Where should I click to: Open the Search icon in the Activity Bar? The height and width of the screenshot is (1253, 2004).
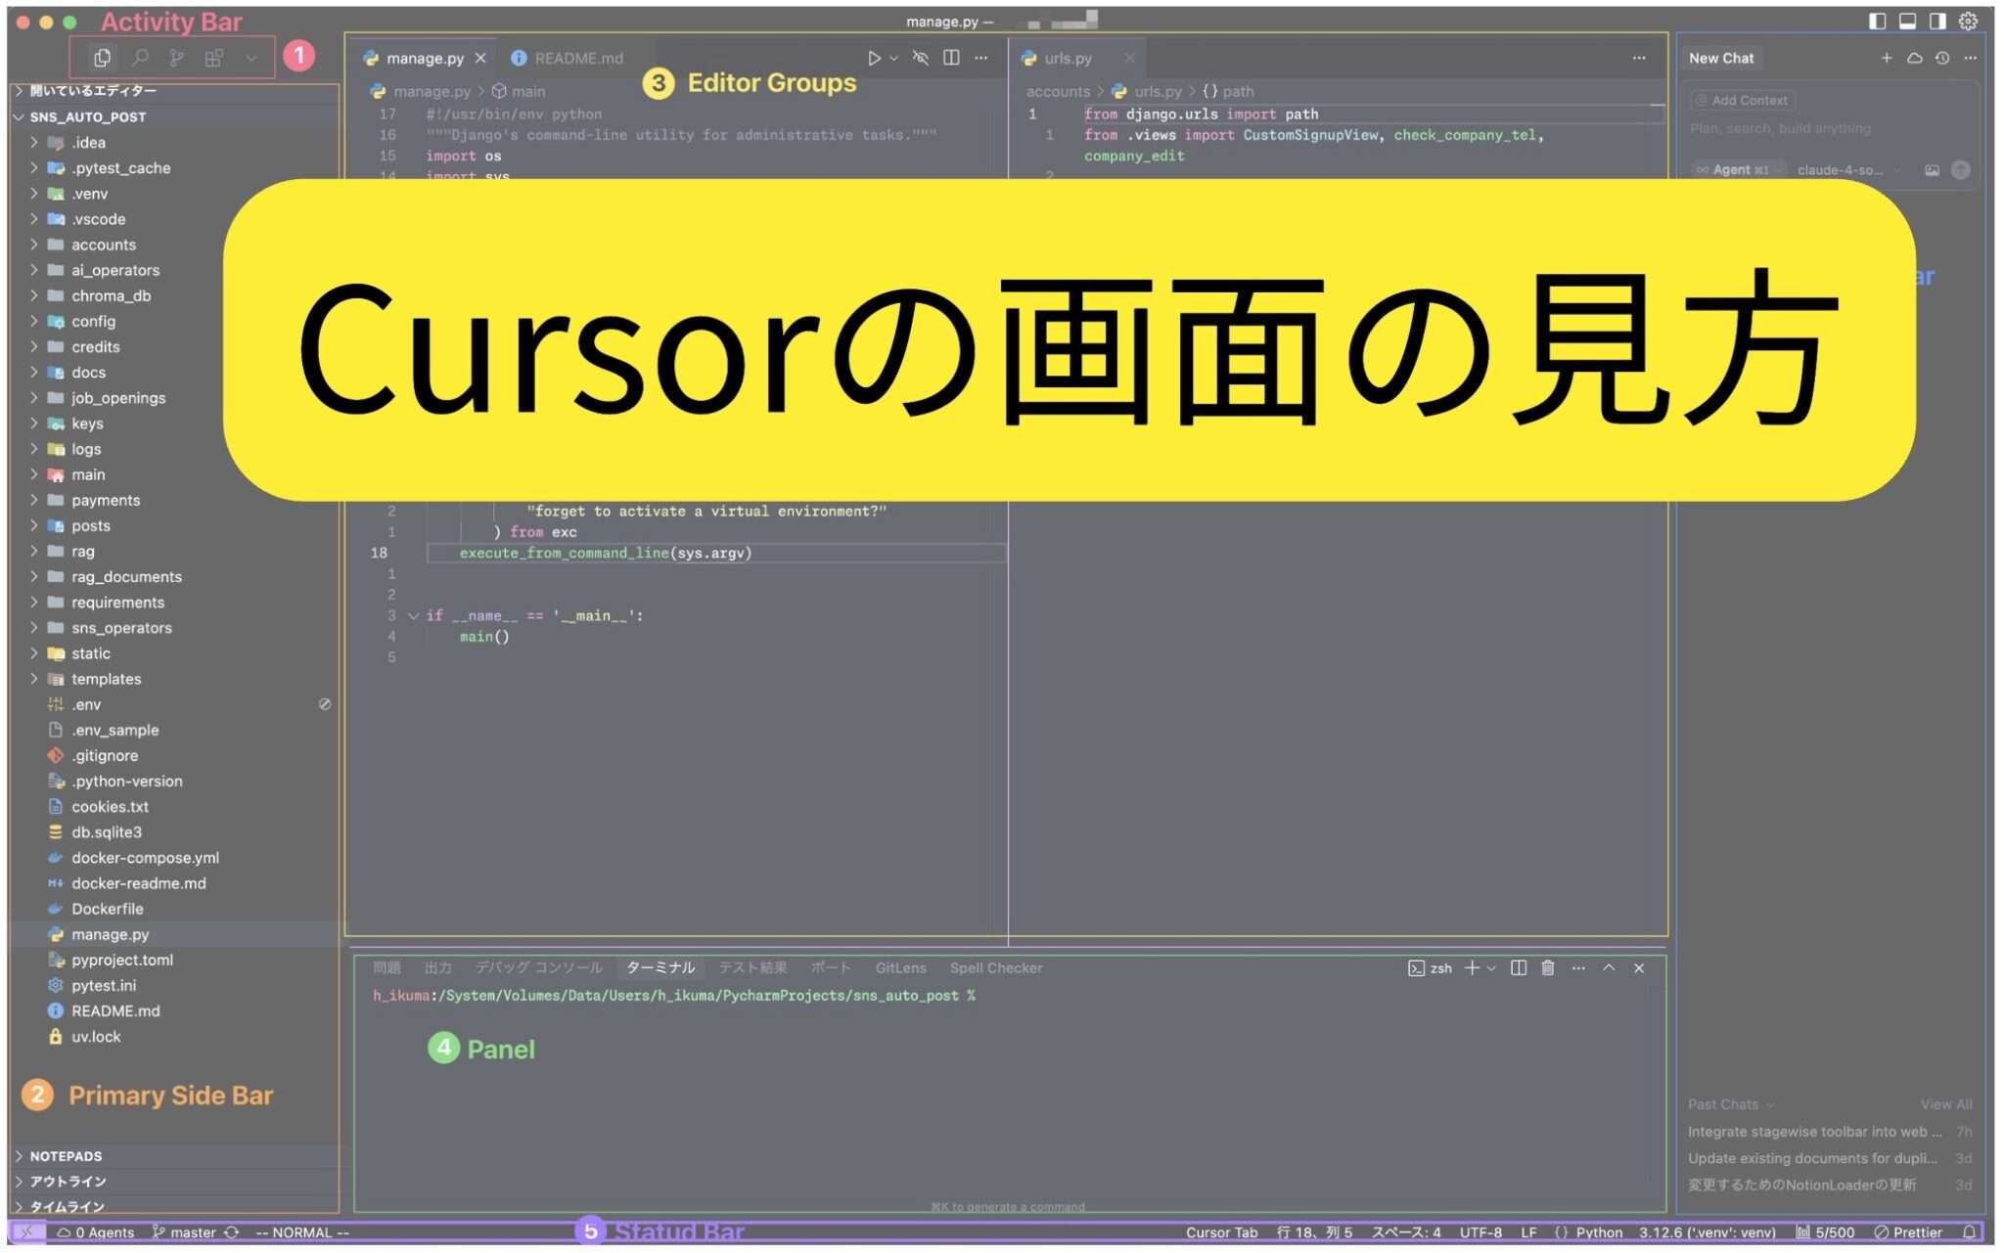coord(139,57)
